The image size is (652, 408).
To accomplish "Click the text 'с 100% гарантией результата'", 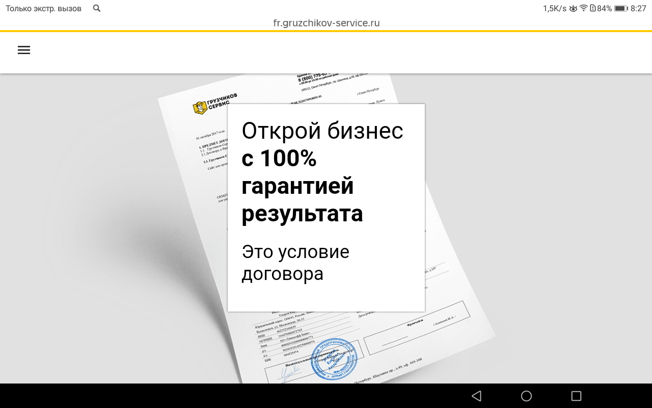I will tap(303, 186).
